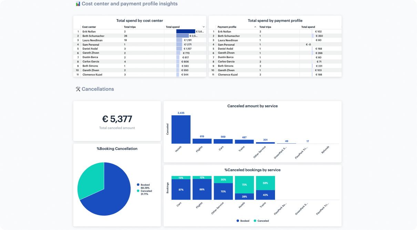Click the tools icon next to Cancellations heading
417x230 pixels.
tap(78, 89)
